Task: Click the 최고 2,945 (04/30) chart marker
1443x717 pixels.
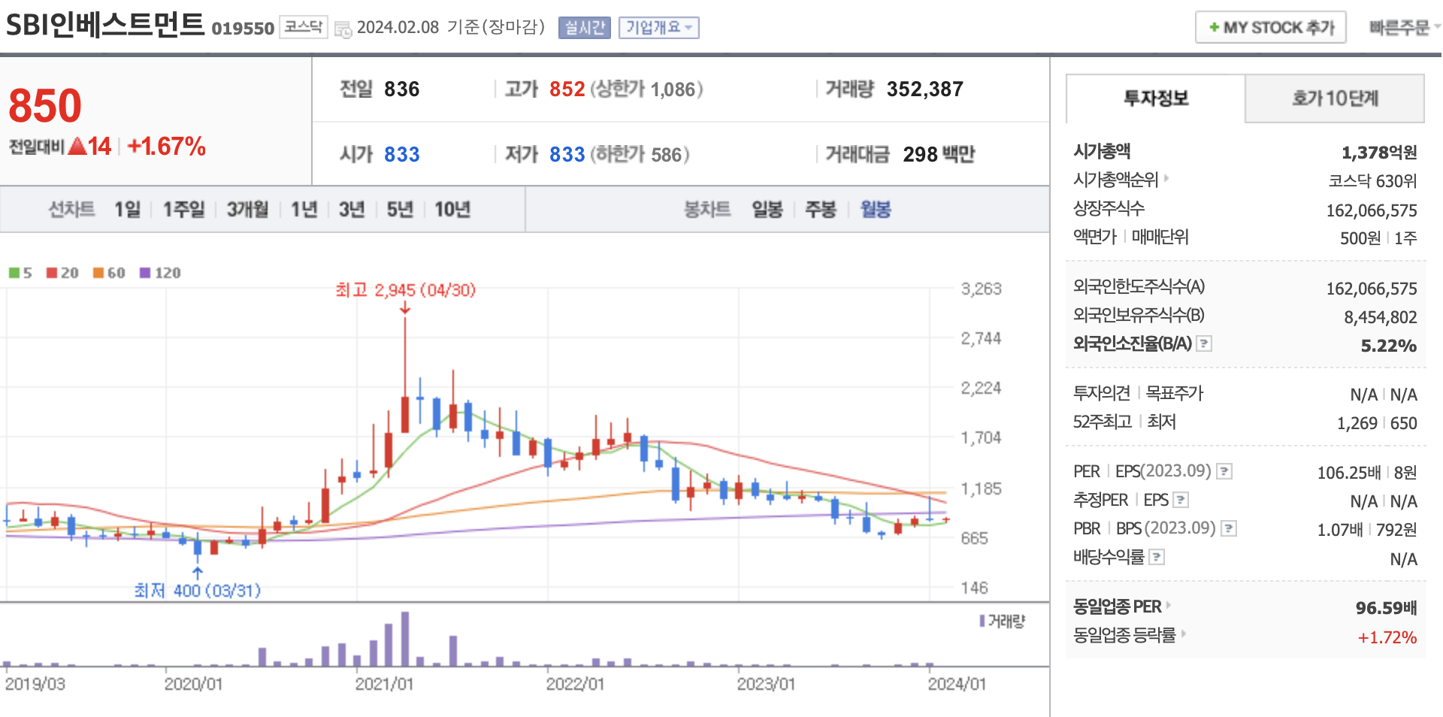Action: point(406,290)
